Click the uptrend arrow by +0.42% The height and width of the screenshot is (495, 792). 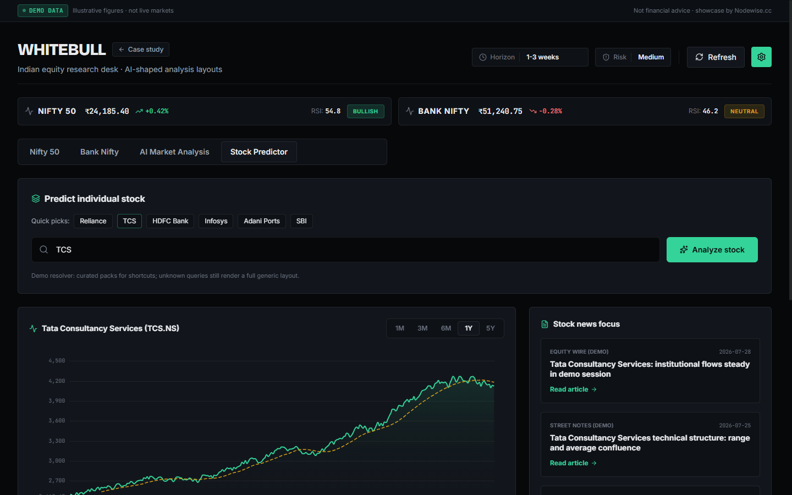pos(139,111)
